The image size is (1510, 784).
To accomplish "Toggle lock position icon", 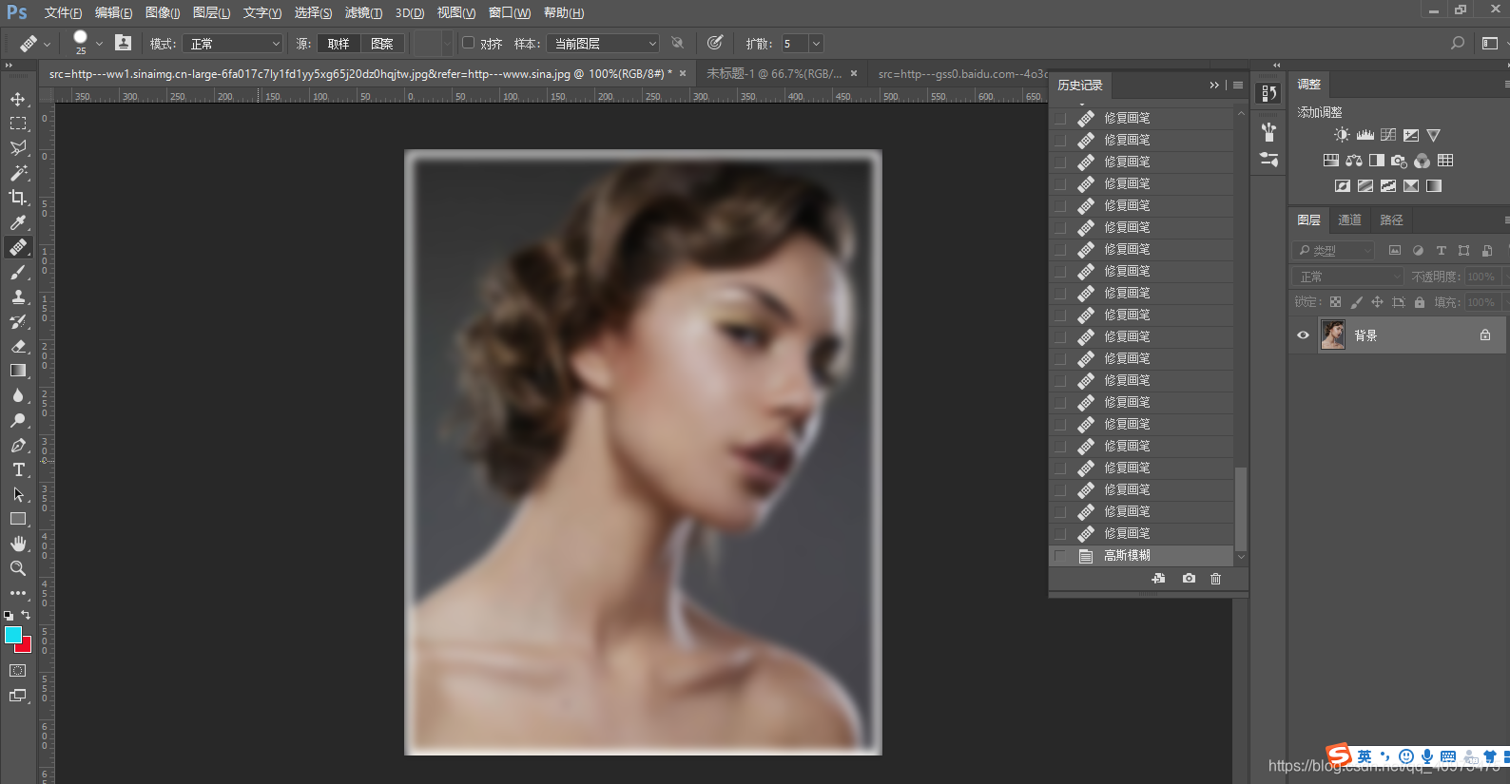I will click(x=1377, y=302).
